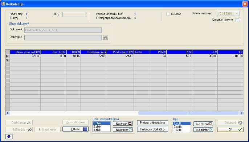Click Na ekran in the right Ispis group

point(203,124)
